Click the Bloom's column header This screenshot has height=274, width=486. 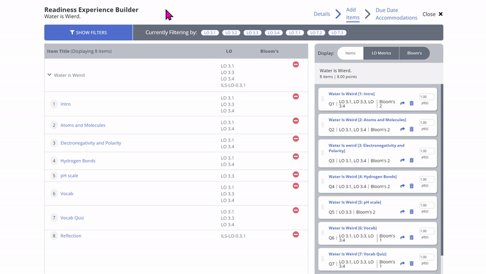click(269, 51)
